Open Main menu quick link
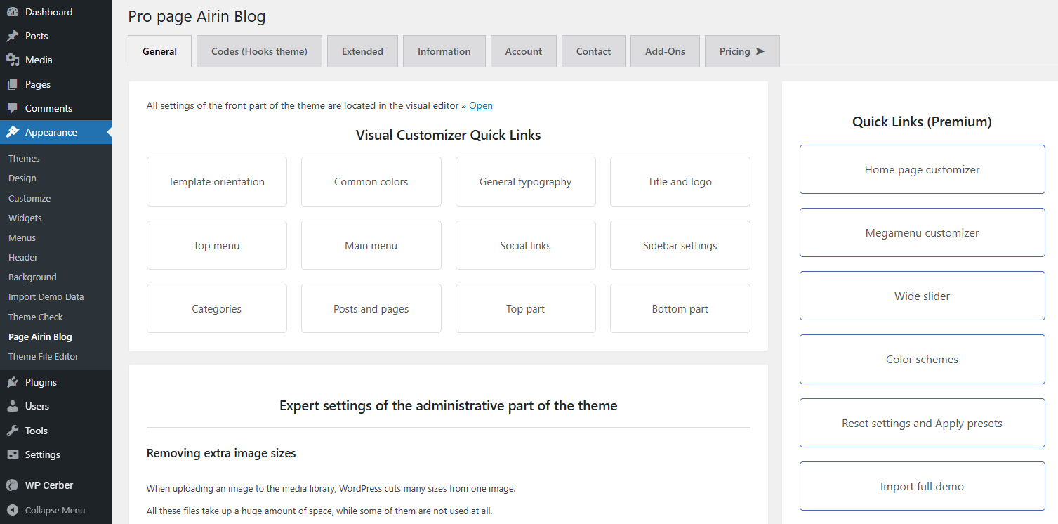 click(x=371, y=245)
